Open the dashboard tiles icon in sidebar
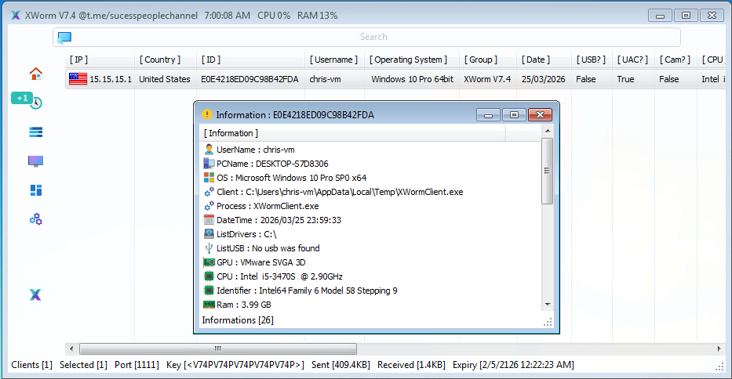The width and height of the screenshot is (732, 379). 36,190
